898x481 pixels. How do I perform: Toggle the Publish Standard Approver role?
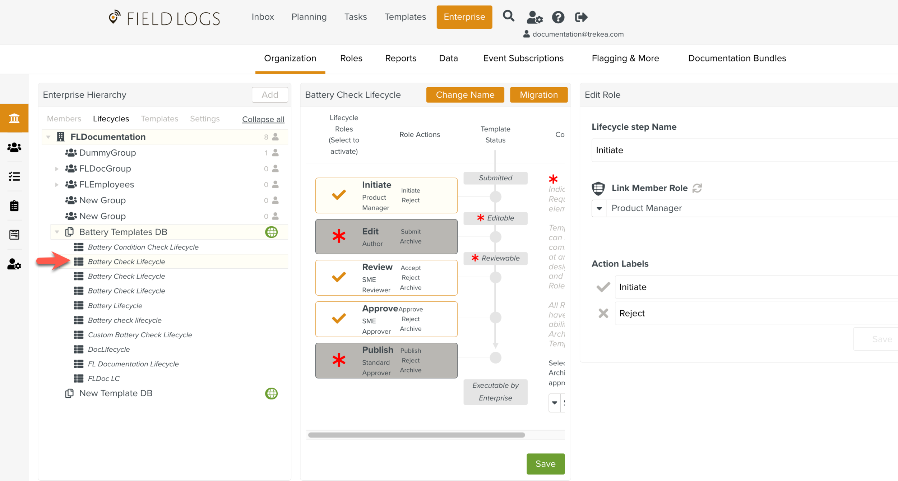[338, 360]
